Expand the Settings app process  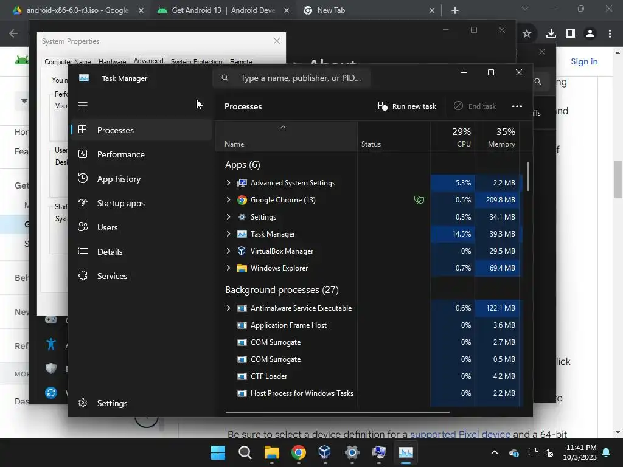229,217
